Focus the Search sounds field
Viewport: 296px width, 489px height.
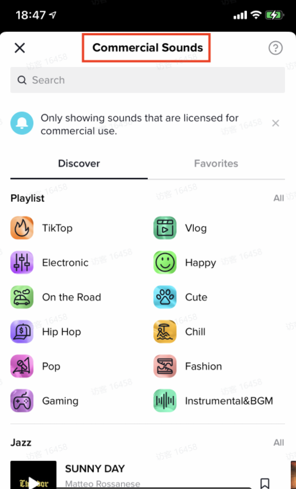(148, 80)
